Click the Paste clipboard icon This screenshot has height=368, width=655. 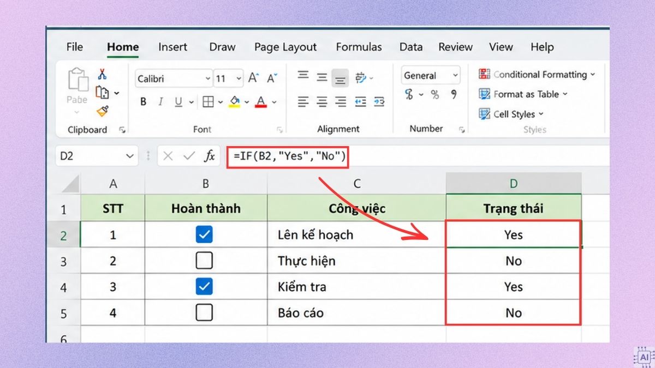point(78,80)
